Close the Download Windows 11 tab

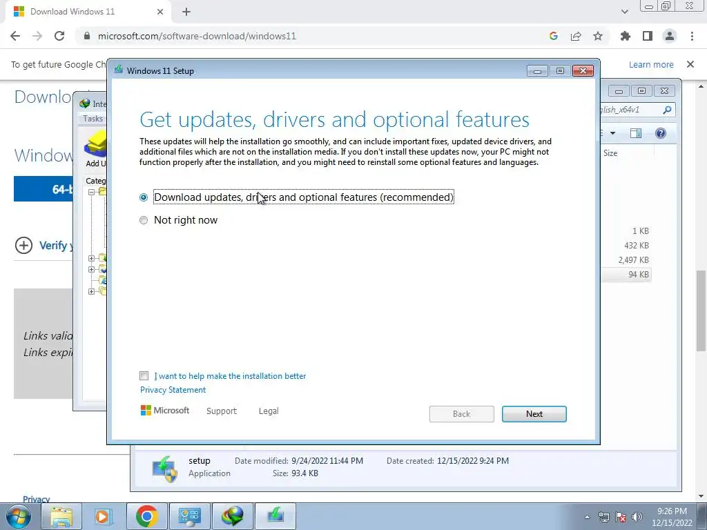[x=160, y=12]
